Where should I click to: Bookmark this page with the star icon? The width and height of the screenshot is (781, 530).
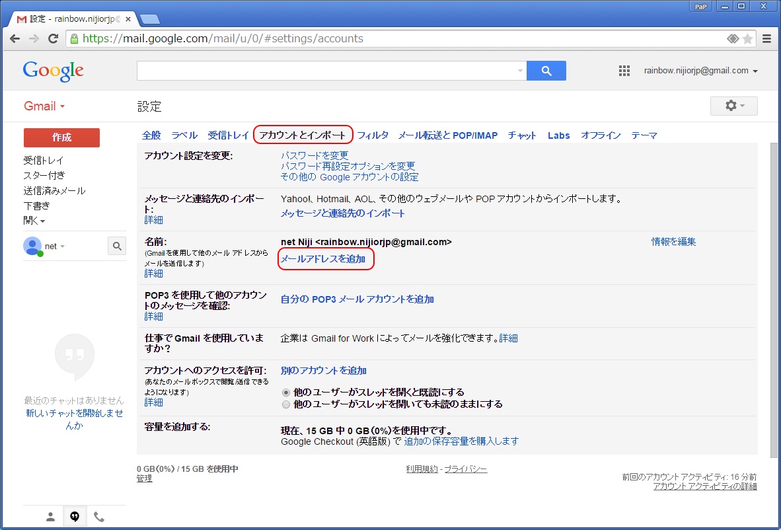[x=747, y=39]
